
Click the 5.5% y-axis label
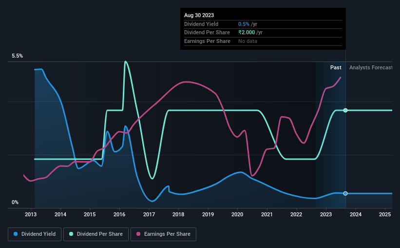pos(17,56)
